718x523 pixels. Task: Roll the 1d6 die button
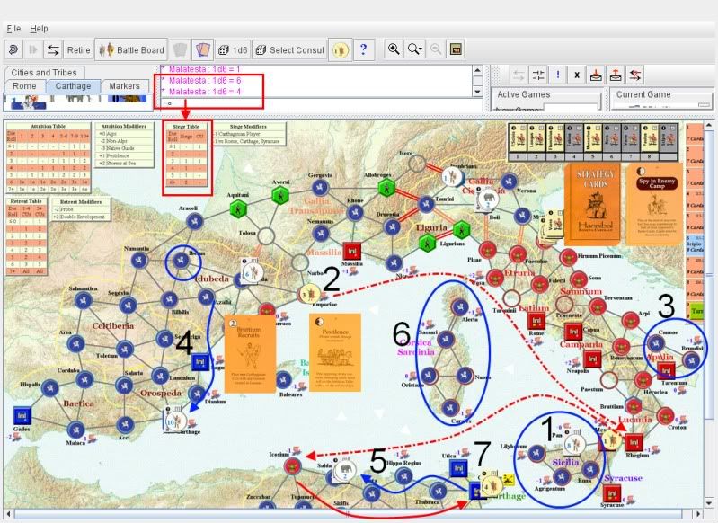point(233,50)
